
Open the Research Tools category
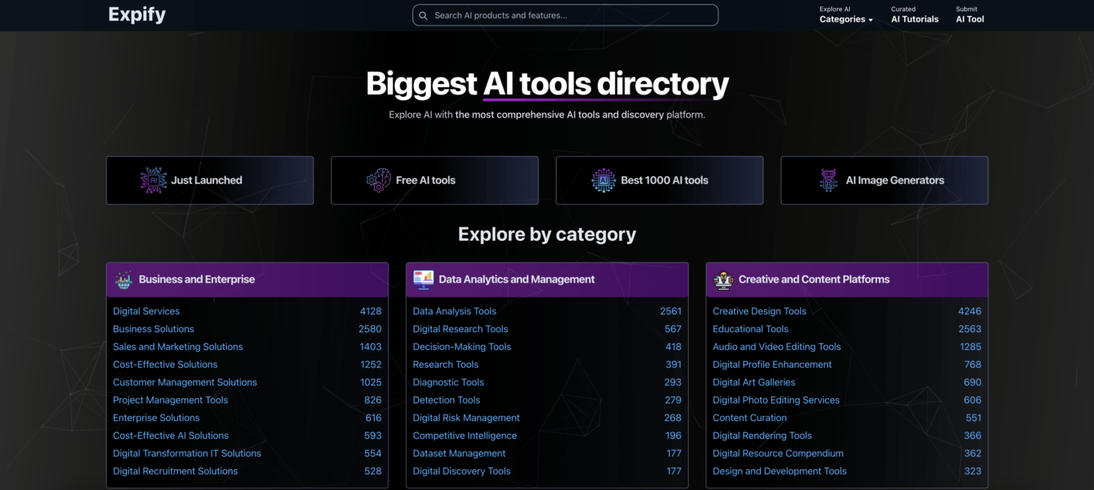point(446,364)
